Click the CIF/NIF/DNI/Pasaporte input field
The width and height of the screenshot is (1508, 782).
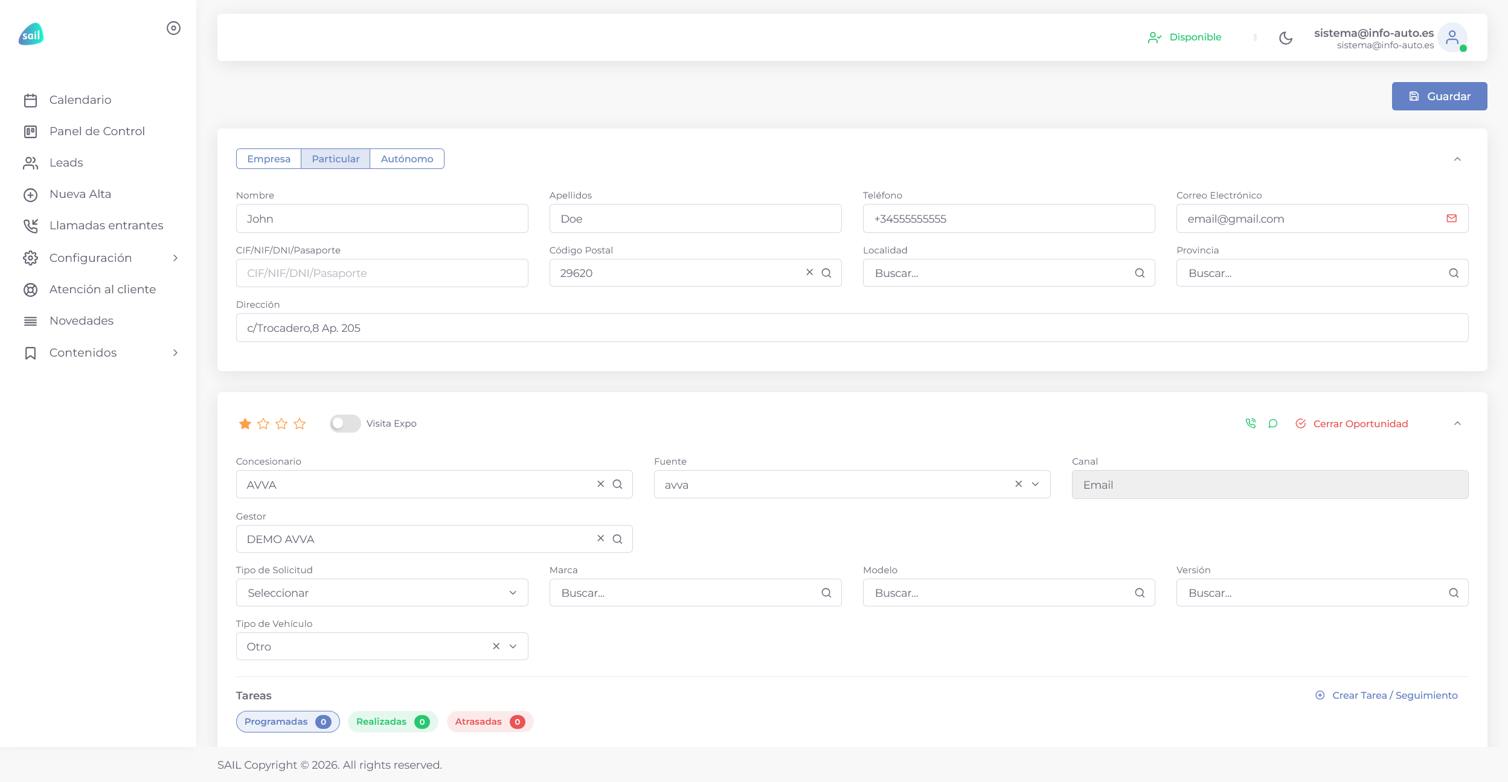click(x=382, y=273)
